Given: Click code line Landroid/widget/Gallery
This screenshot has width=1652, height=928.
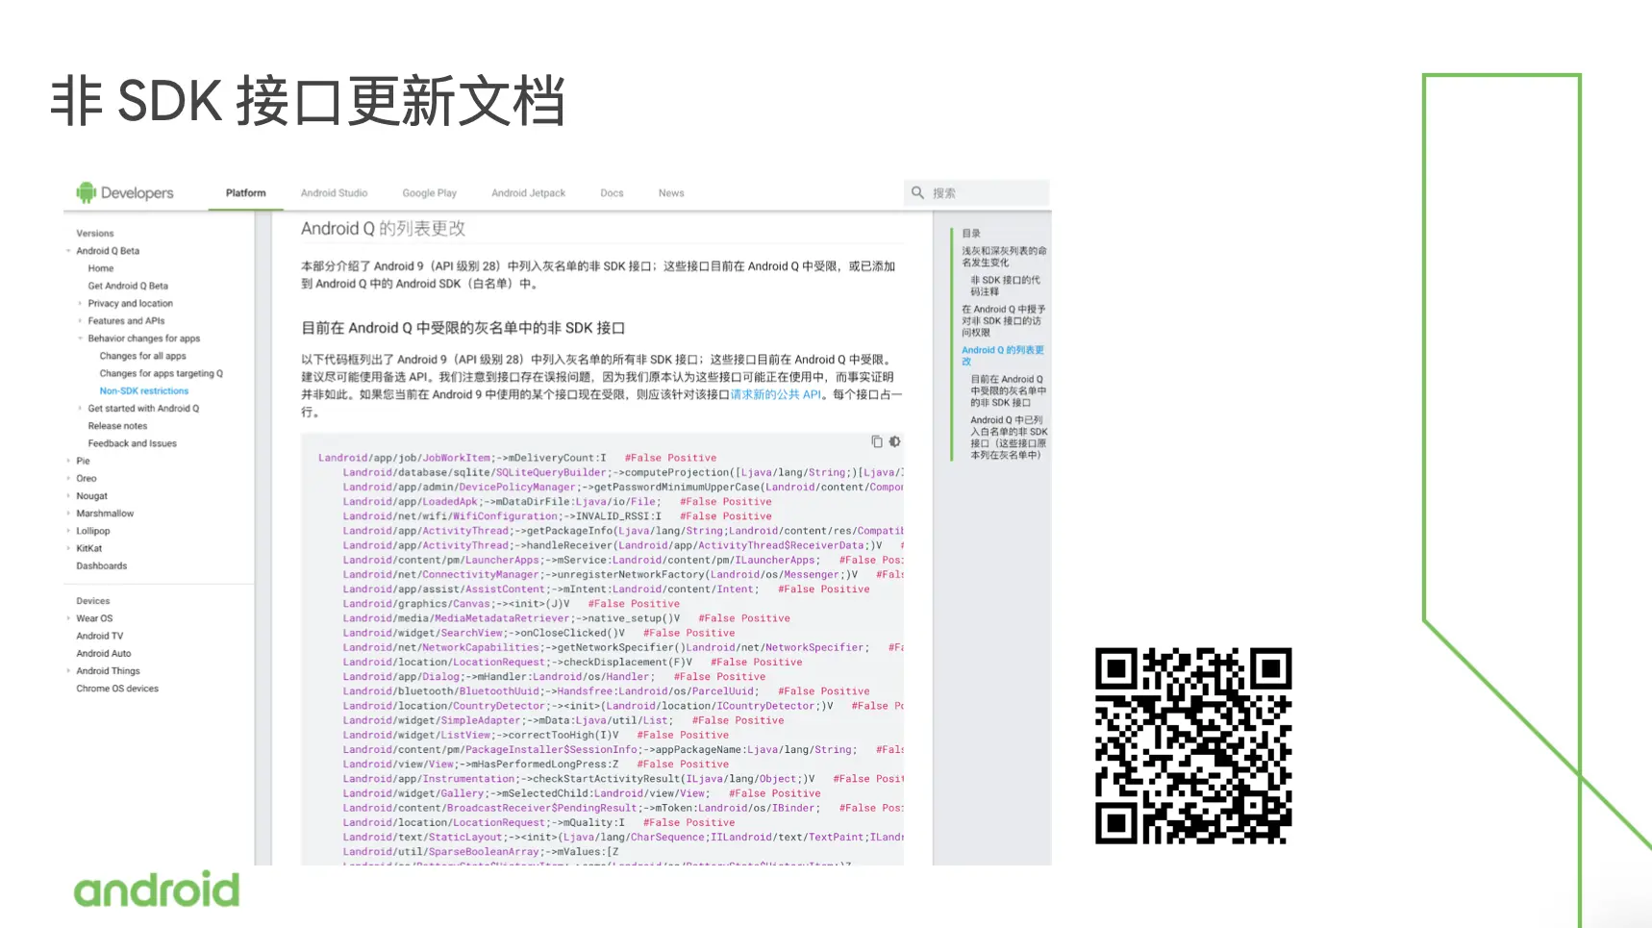Looking at the screenshot, I should click(582, 793).
